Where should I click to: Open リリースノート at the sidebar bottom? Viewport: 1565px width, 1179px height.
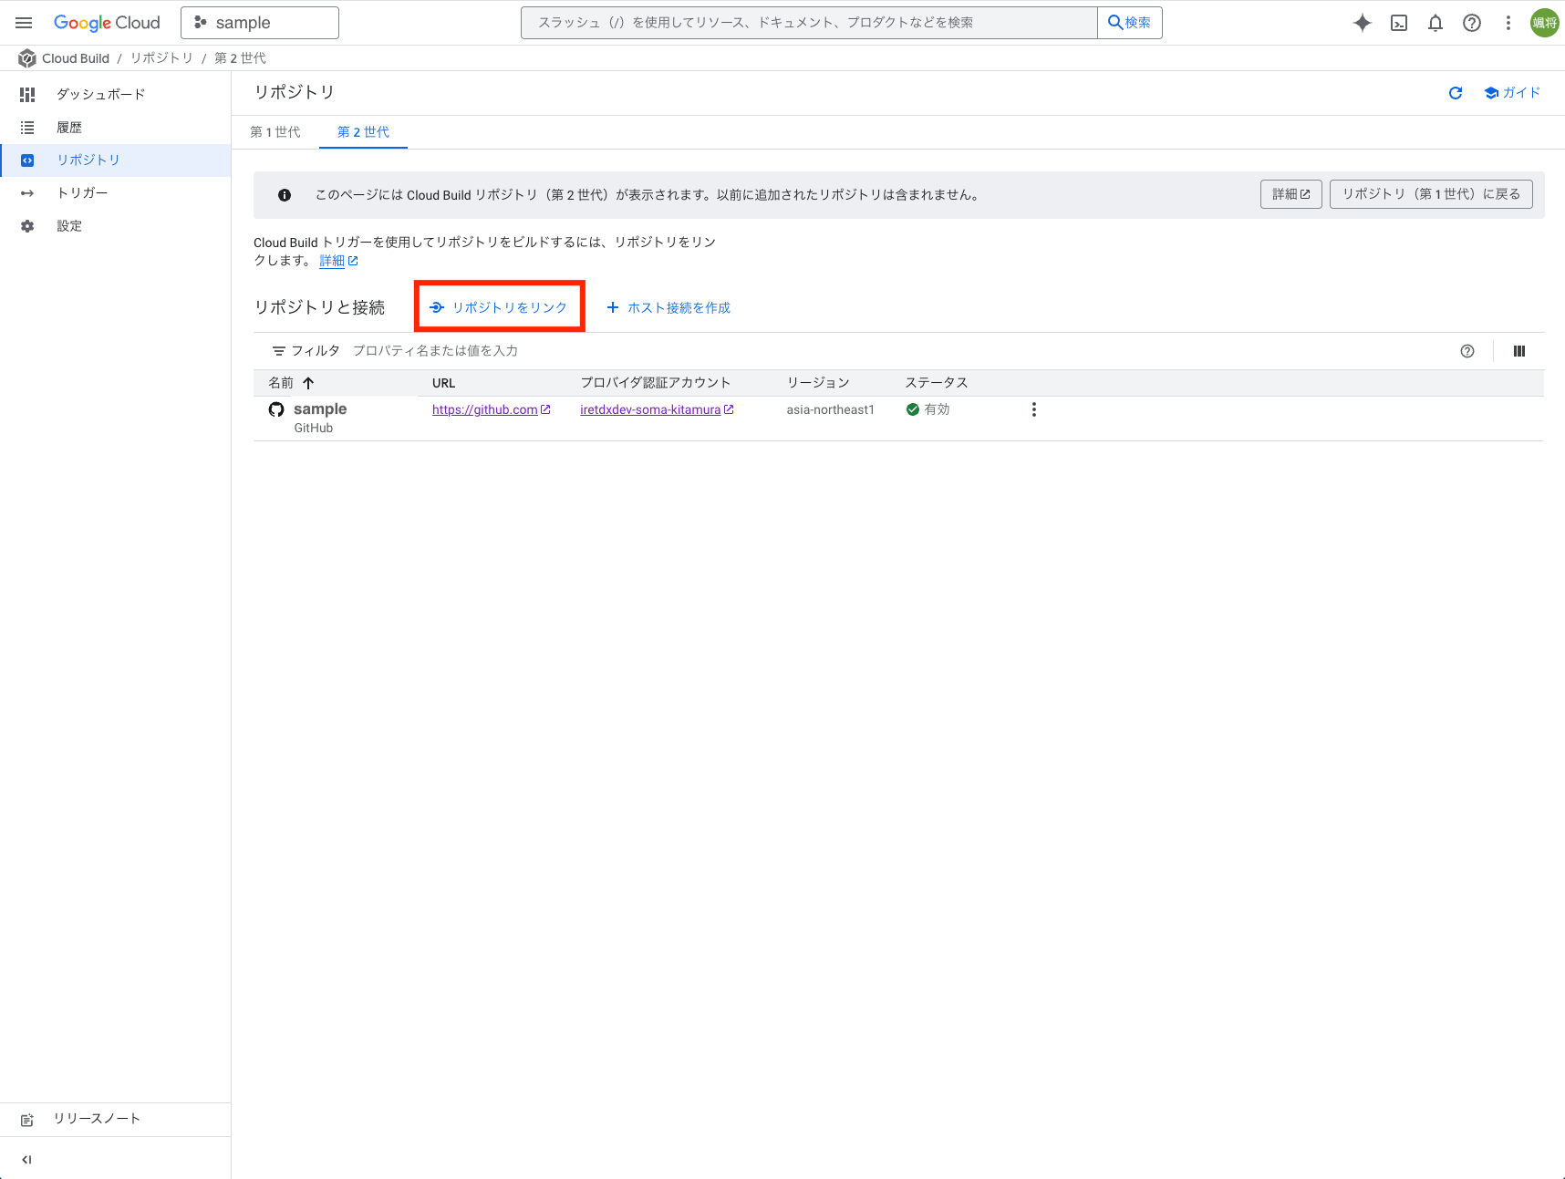coord(115,1119)
